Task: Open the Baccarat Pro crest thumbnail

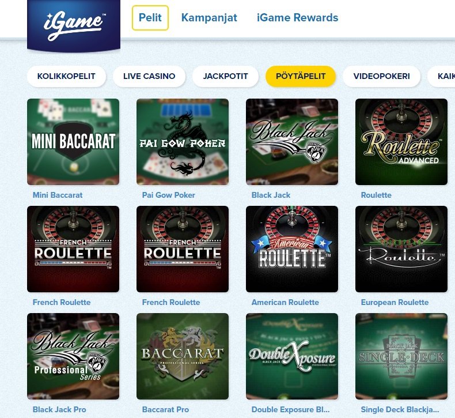Action: point(183,356)
